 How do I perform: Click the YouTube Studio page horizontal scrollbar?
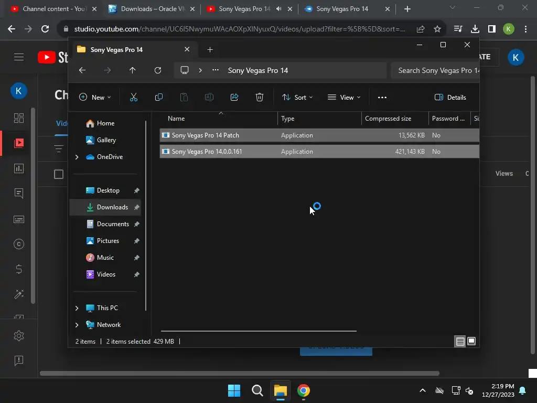[239, 373]
